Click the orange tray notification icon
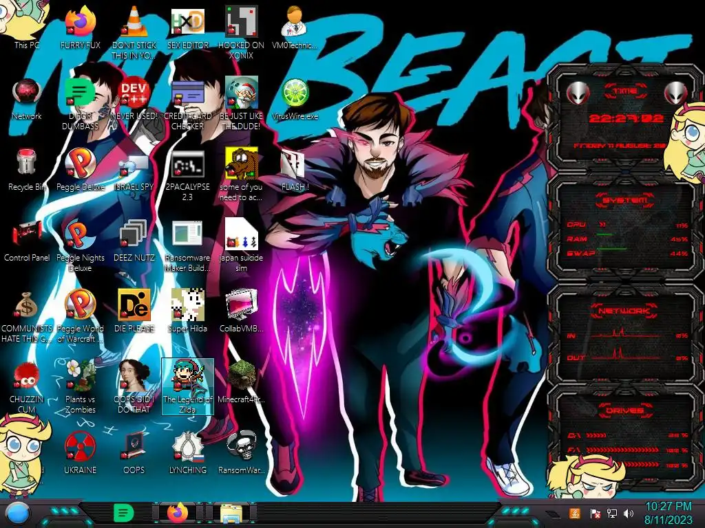705x528 pixels. (x=575, y=513)
